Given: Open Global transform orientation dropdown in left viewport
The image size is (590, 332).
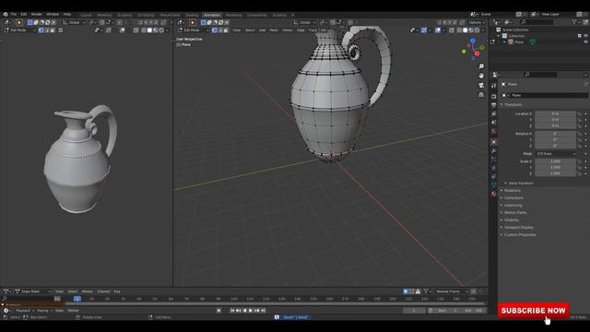Looking at the screenshot, I should pyautogui.click(x=74, y=22).
